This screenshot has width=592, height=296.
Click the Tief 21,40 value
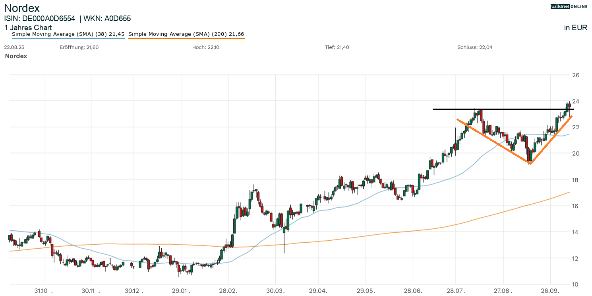337,47
